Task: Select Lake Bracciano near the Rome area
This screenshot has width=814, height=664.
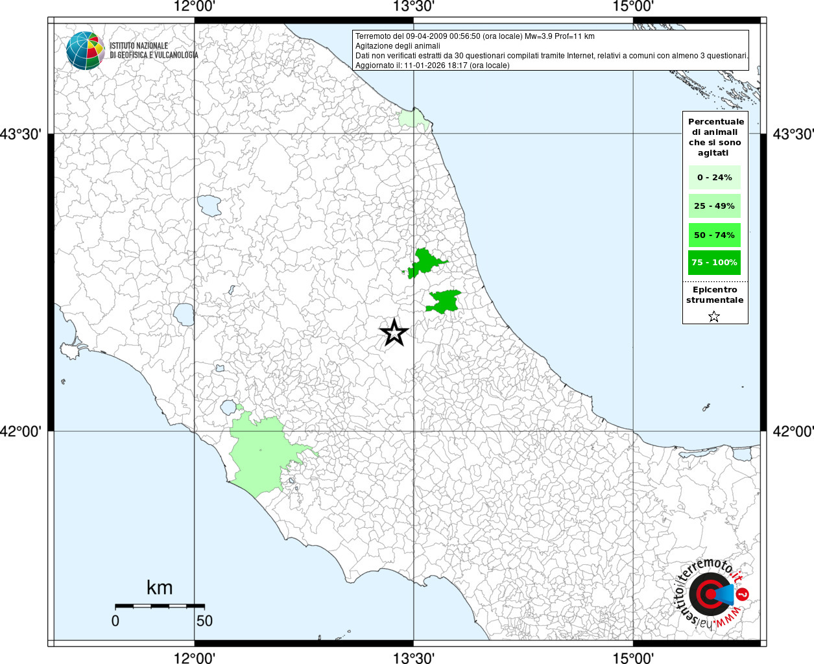Action: pos(229,408)
